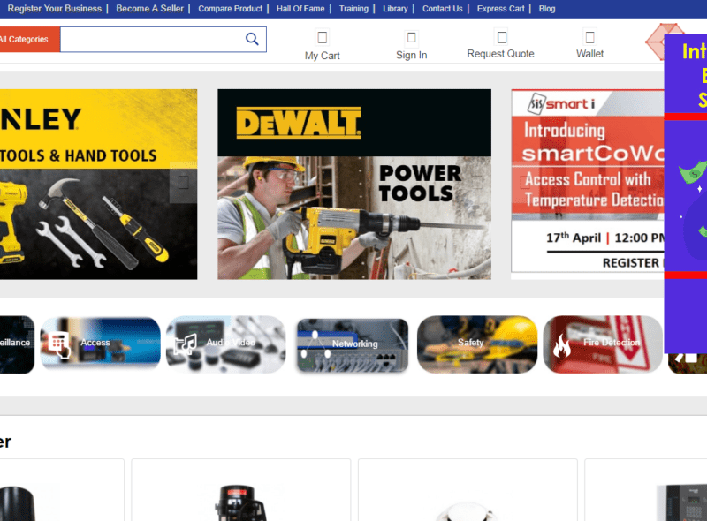The width and height of the screenshot is (707, 521).
Task: Open the Stanley Hand Tools banner
Action: pos(98,185)
